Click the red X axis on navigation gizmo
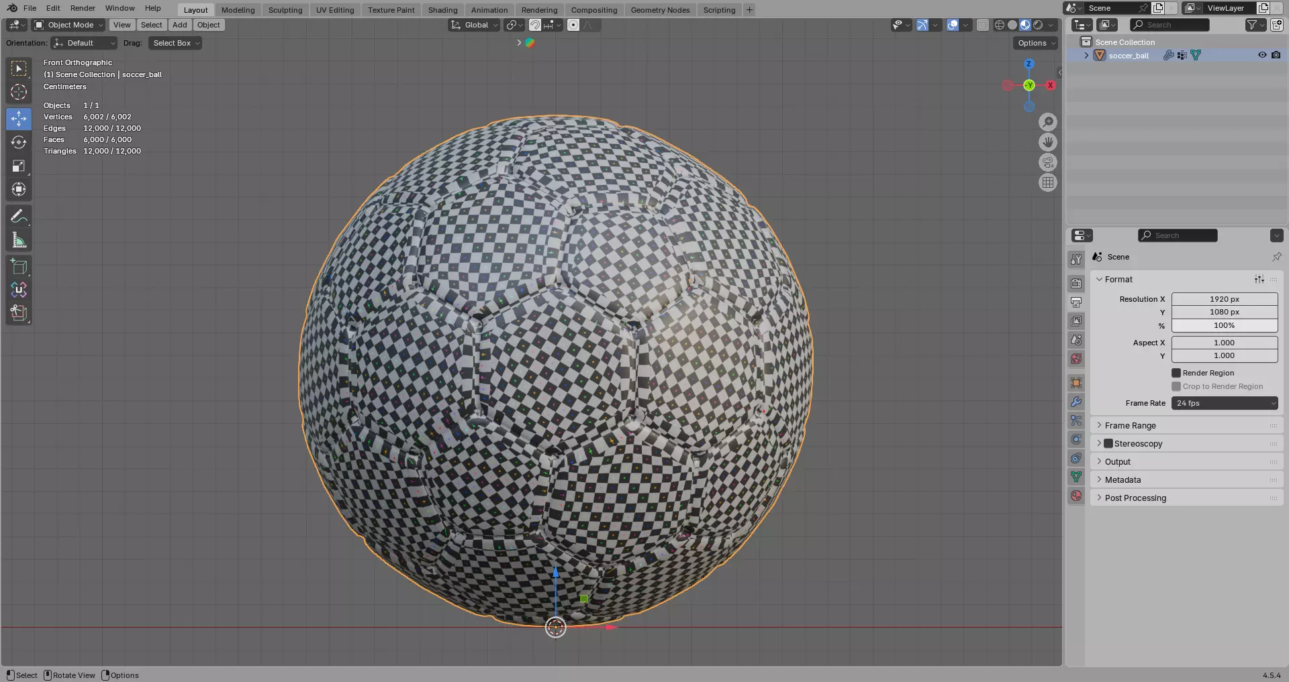Viewport: 1289px width, 682px height. (1051, 85)
